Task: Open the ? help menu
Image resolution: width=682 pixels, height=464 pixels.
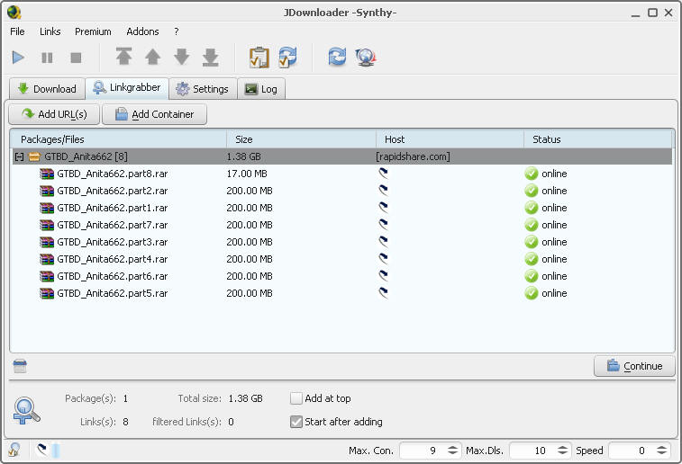Action: [x=177, y=31]
